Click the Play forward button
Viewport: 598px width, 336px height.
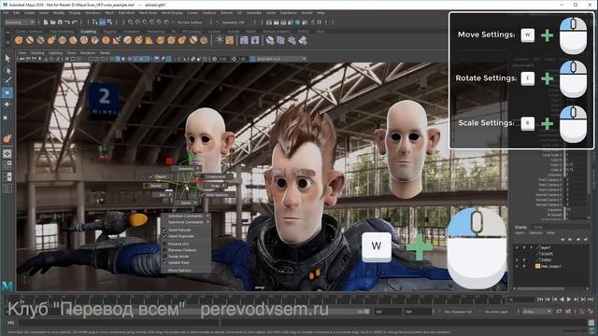569,300
